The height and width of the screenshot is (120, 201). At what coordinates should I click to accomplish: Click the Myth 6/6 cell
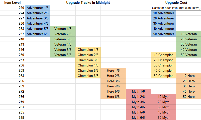click(x=138, y=118)
